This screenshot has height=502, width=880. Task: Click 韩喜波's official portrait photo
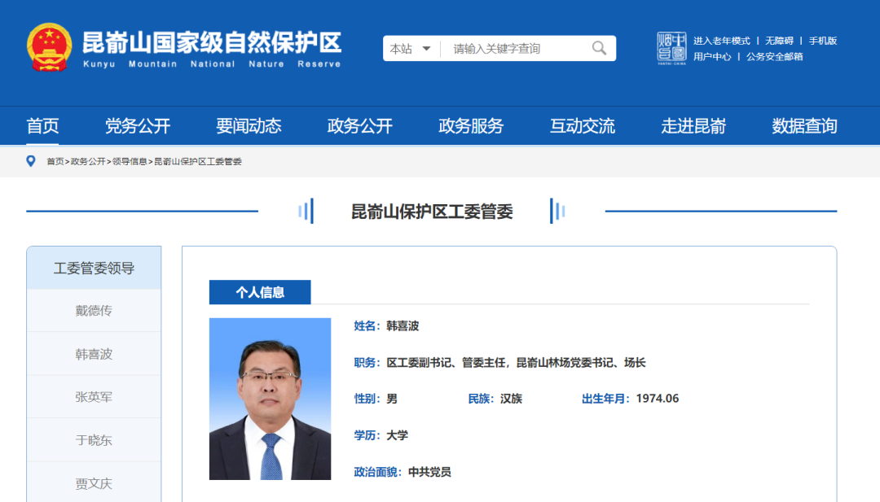click(x=270, y=399)
